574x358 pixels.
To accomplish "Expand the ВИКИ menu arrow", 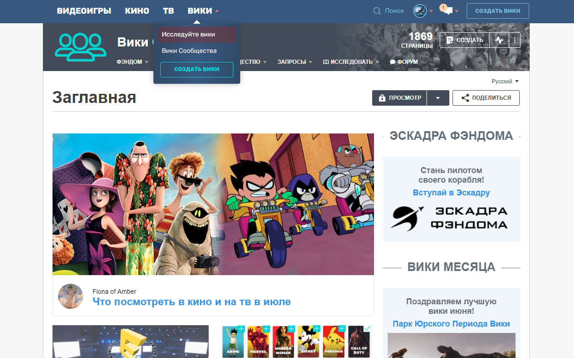I will (217, 11).
